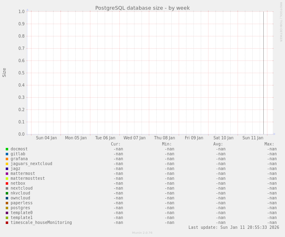Click the Size y-axis title
This screenshot has height=237, width=285.
coord(4,73)
